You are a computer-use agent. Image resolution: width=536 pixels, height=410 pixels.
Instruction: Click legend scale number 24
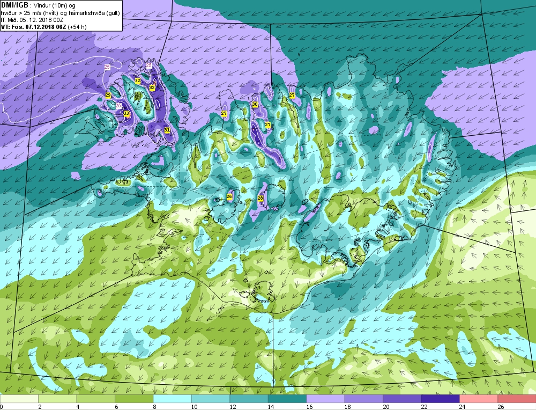coord(463,407)
